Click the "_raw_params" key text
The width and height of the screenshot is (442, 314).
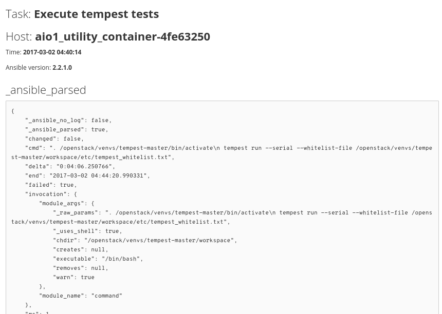[75, 213]
